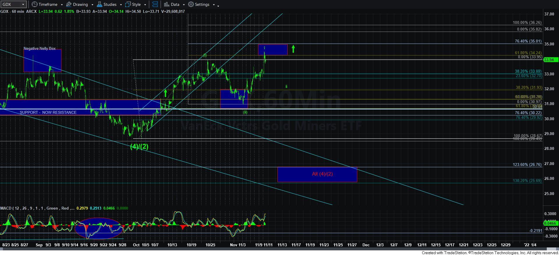Select the 123.60% (26.76) Fibonacci label

click(x=527, y=164)
